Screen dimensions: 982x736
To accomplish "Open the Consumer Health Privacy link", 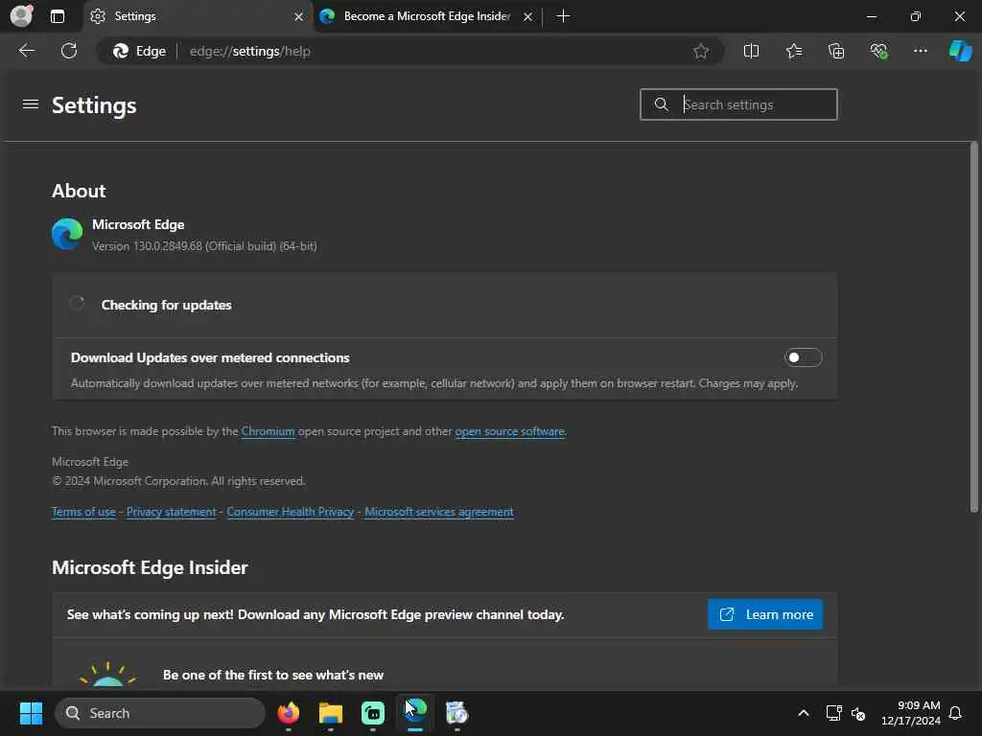I will click(290, 512).
